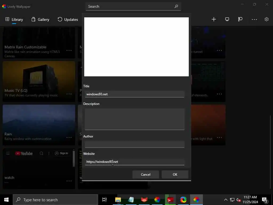Click the Patreon support icon in toolbar

pyautogui.click(x=240, y=19)
